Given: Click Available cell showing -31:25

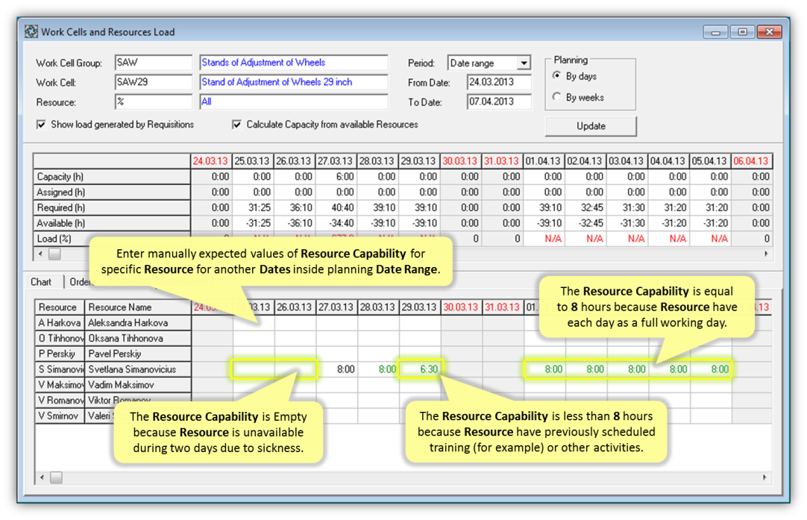Looking at the screenshot, I should click(x=252, y=223).
